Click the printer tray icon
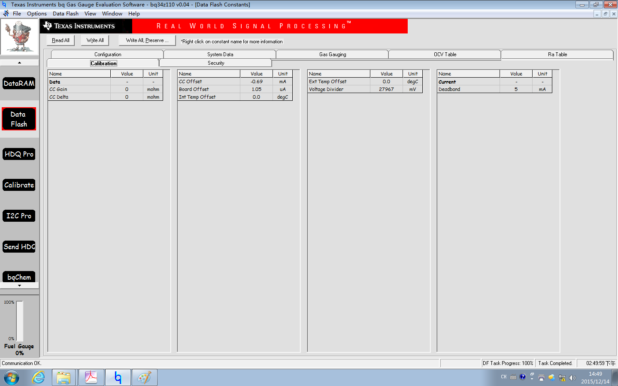 coord(541,377)
